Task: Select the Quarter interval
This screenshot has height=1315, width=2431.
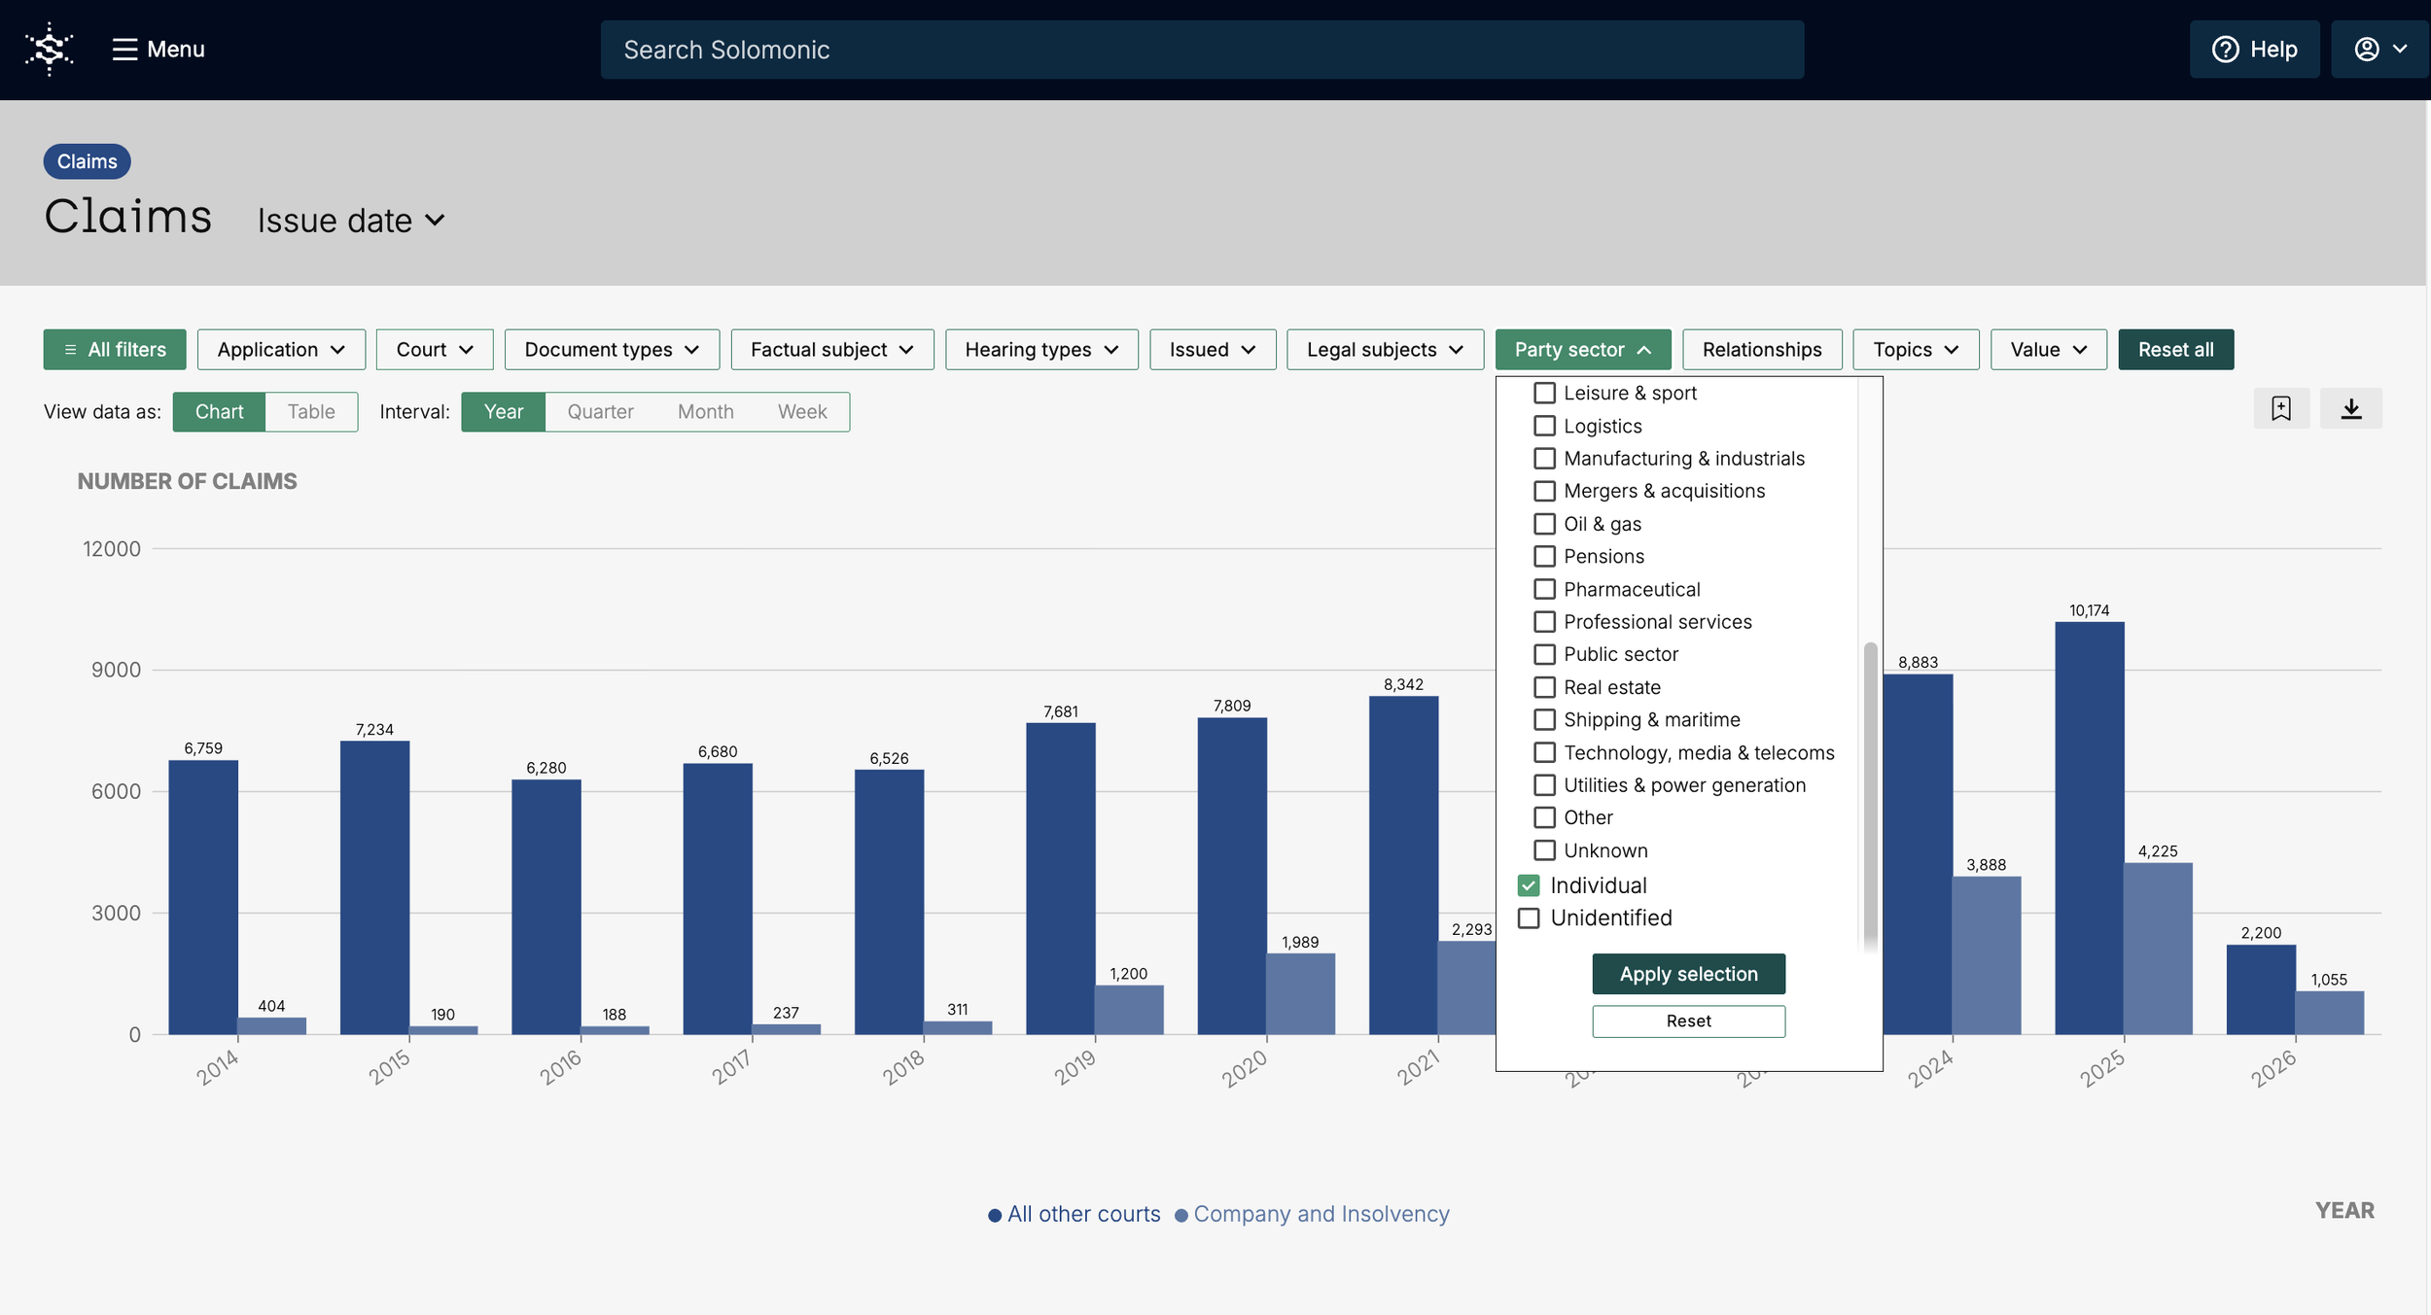Action: click(600, 412)
